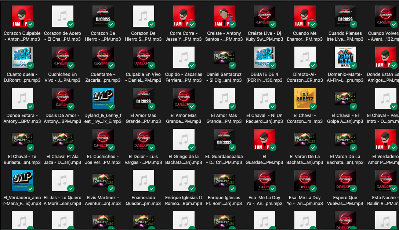
Task: Select the Cuanto duele DJRonrr mp3 icon
Action: tap(22, 57)
